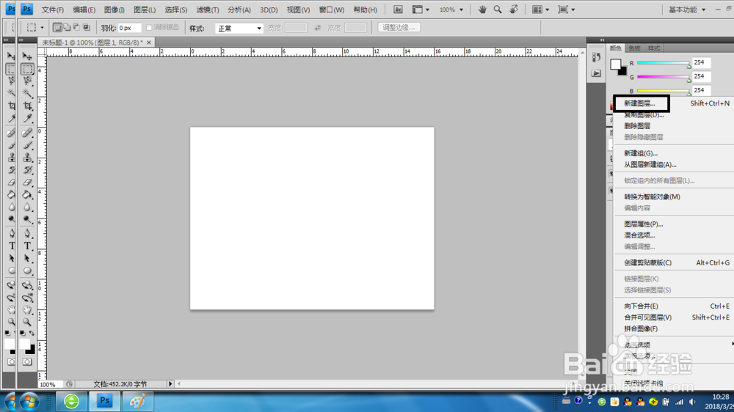Click the swap width and height arrows

click(x=317, y=28)
